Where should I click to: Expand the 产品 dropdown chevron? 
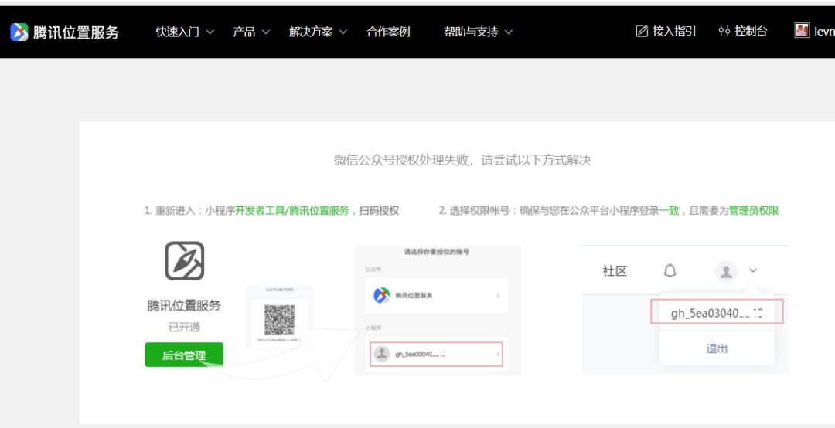(x=265, y=32)
